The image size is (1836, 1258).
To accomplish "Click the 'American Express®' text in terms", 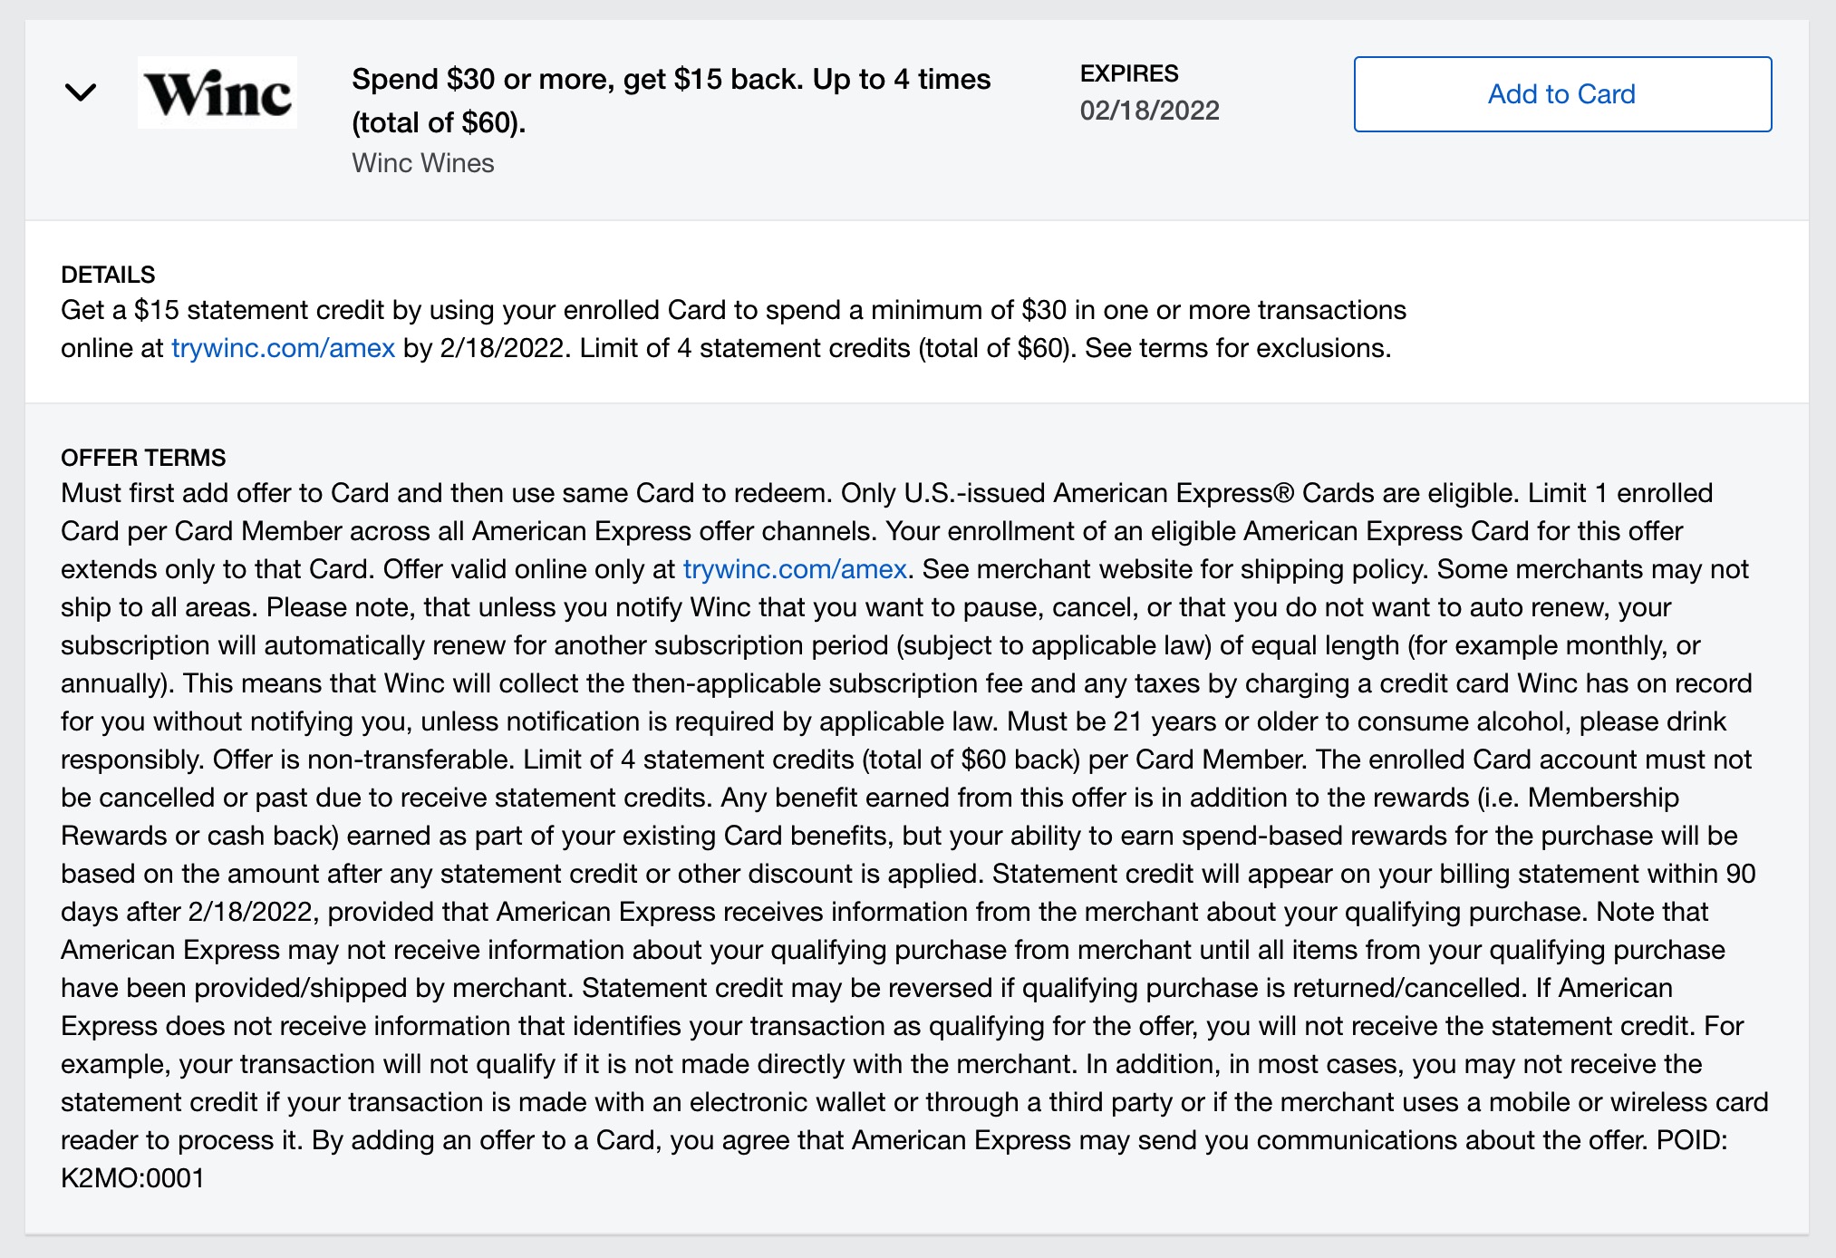I will [x=1174, y=493].
